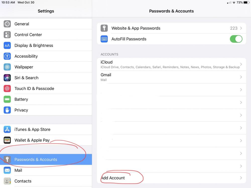Tap the Privacy hand icon
This screenshot has height=188, width=251.
coord(7,110)
